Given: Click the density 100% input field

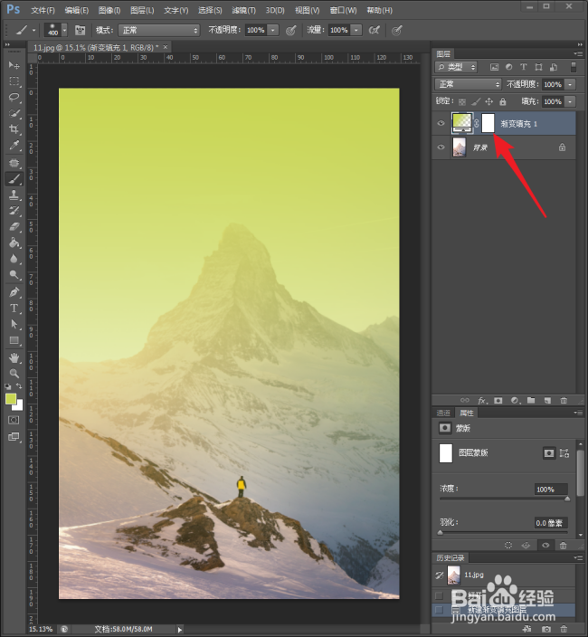Looking at the screenshot, I should (551, 490).
